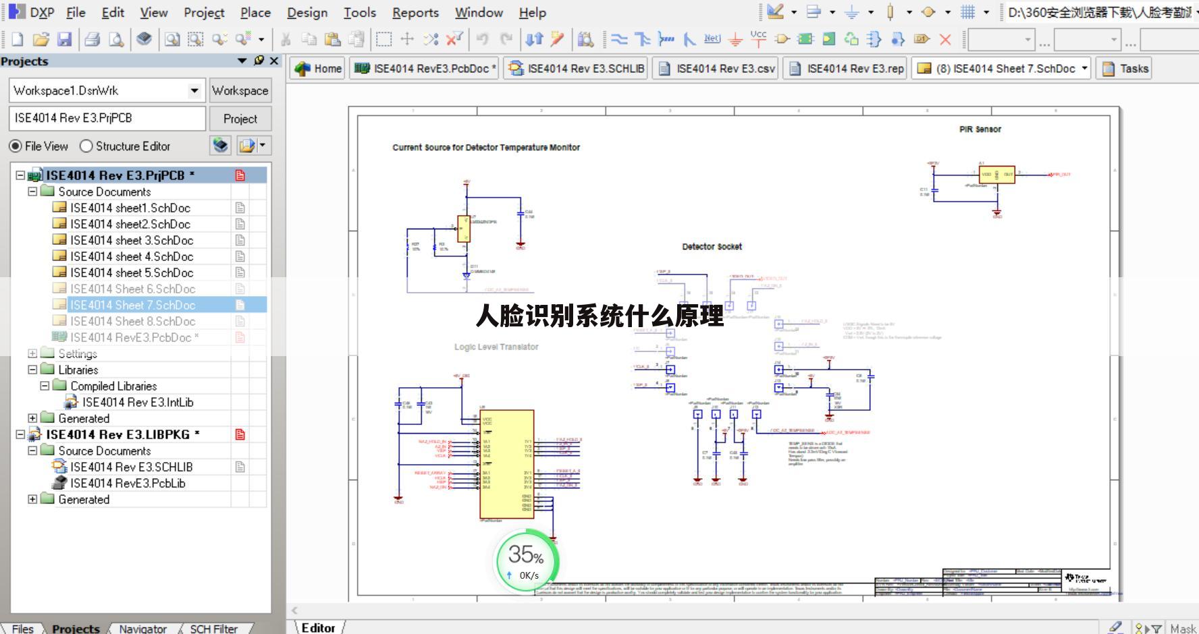This screenshot has width=1199, height=634.
Task: Open the cross probe tool
Action: [557, 40]
